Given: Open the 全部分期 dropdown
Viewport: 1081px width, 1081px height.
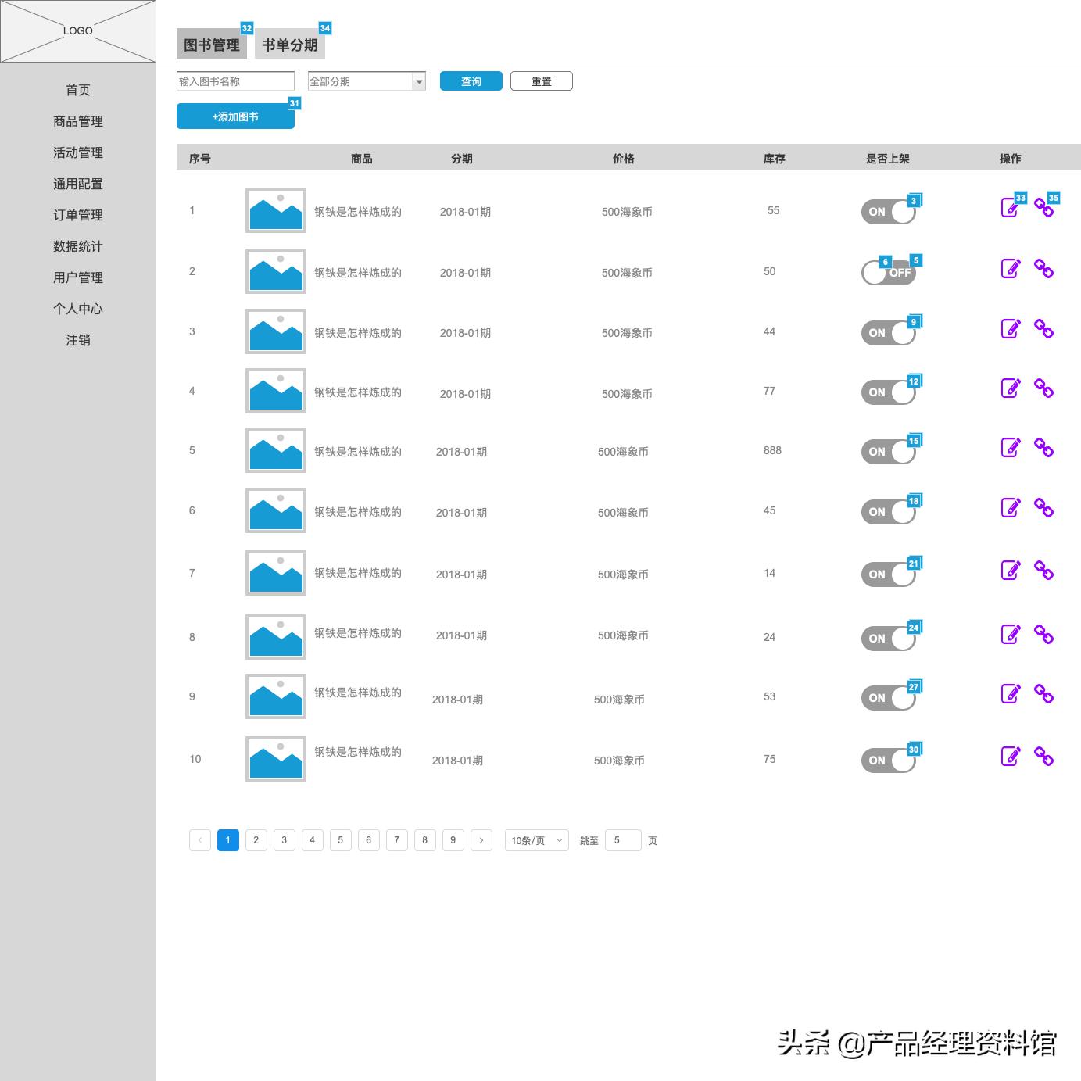Looking at the screenshot, I should pos(366,81).
